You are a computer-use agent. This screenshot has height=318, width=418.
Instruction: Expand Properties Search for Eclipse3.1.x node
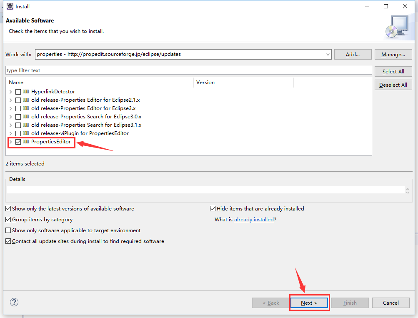pos(11,125)
